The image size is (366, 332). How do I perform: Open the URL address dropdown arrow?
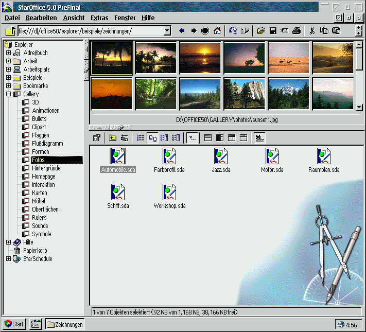point(167,30)
